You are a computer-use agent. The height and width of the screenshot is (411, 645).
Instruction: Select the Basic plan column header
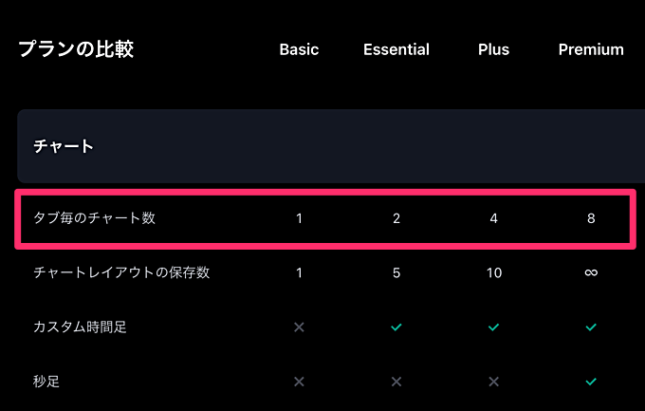[x=299, y=49]
